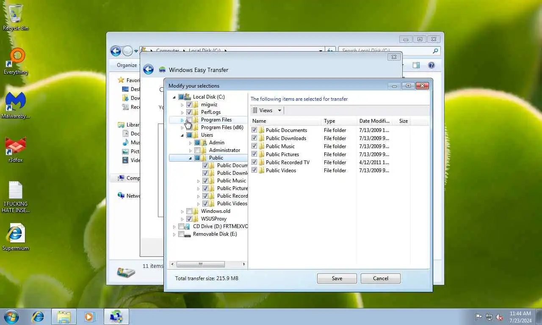Click the Local Disk (C:) drive icon
This screenshot has width=542, height=325.
coord(188,97)
